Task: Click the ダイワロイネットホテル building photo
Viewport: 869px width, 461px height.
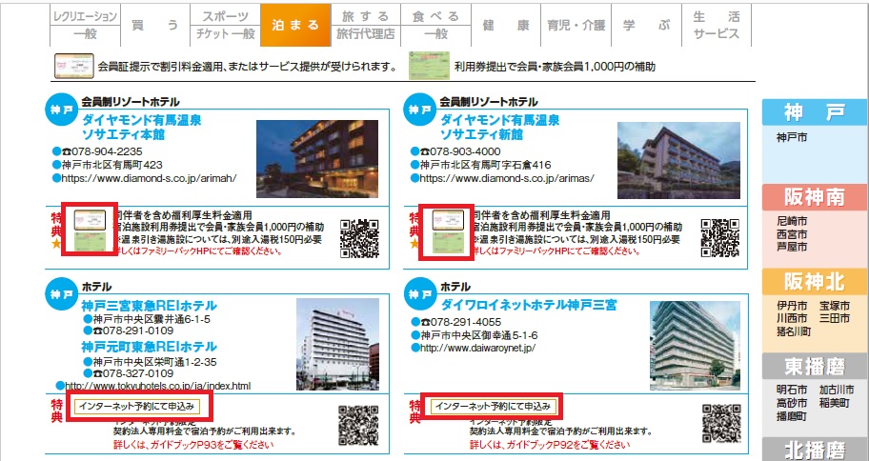Action: pyautogui.click(x=695, y=346)
